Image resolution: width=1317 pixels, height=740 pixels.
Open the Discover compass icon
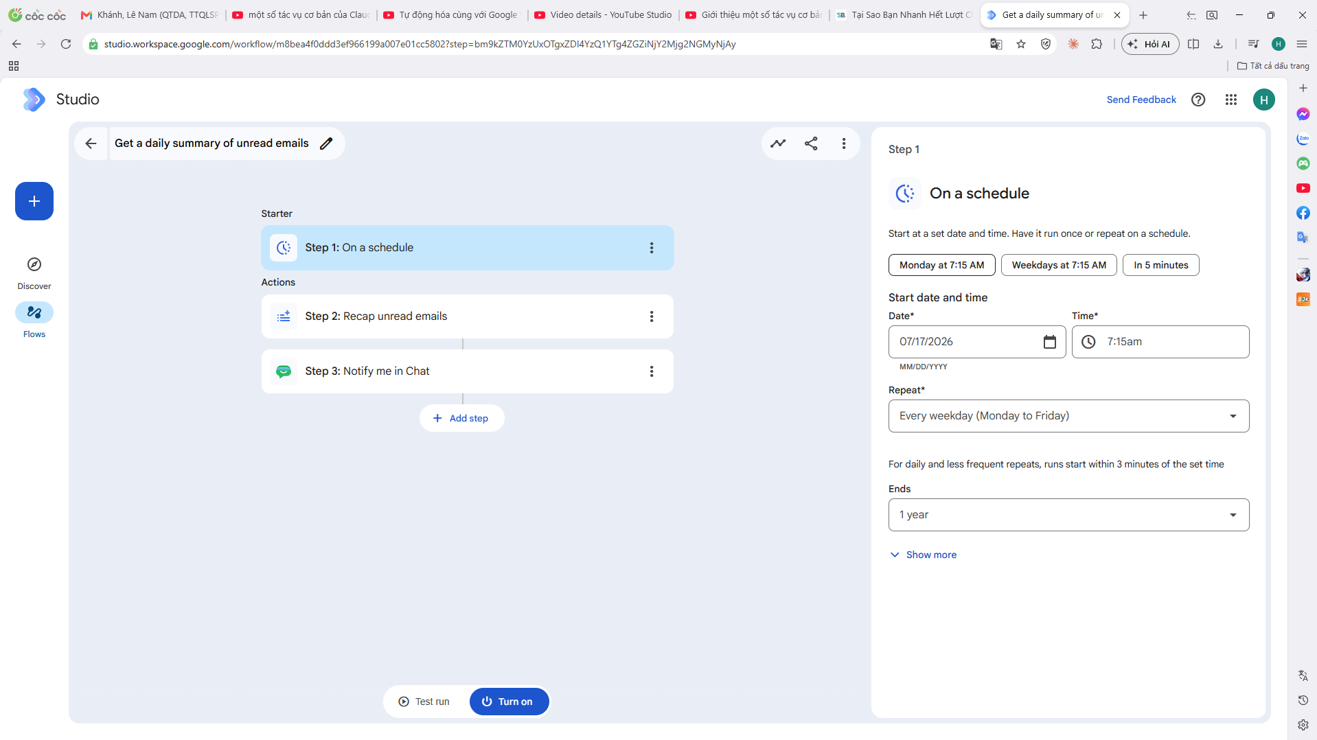(x=34, y=264)
